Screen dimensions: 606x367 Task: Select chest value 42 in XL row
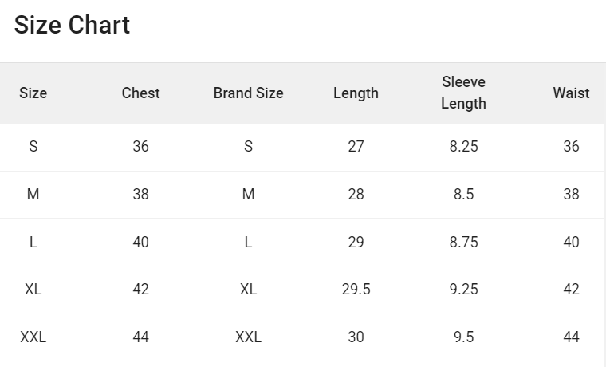point(140,290)
